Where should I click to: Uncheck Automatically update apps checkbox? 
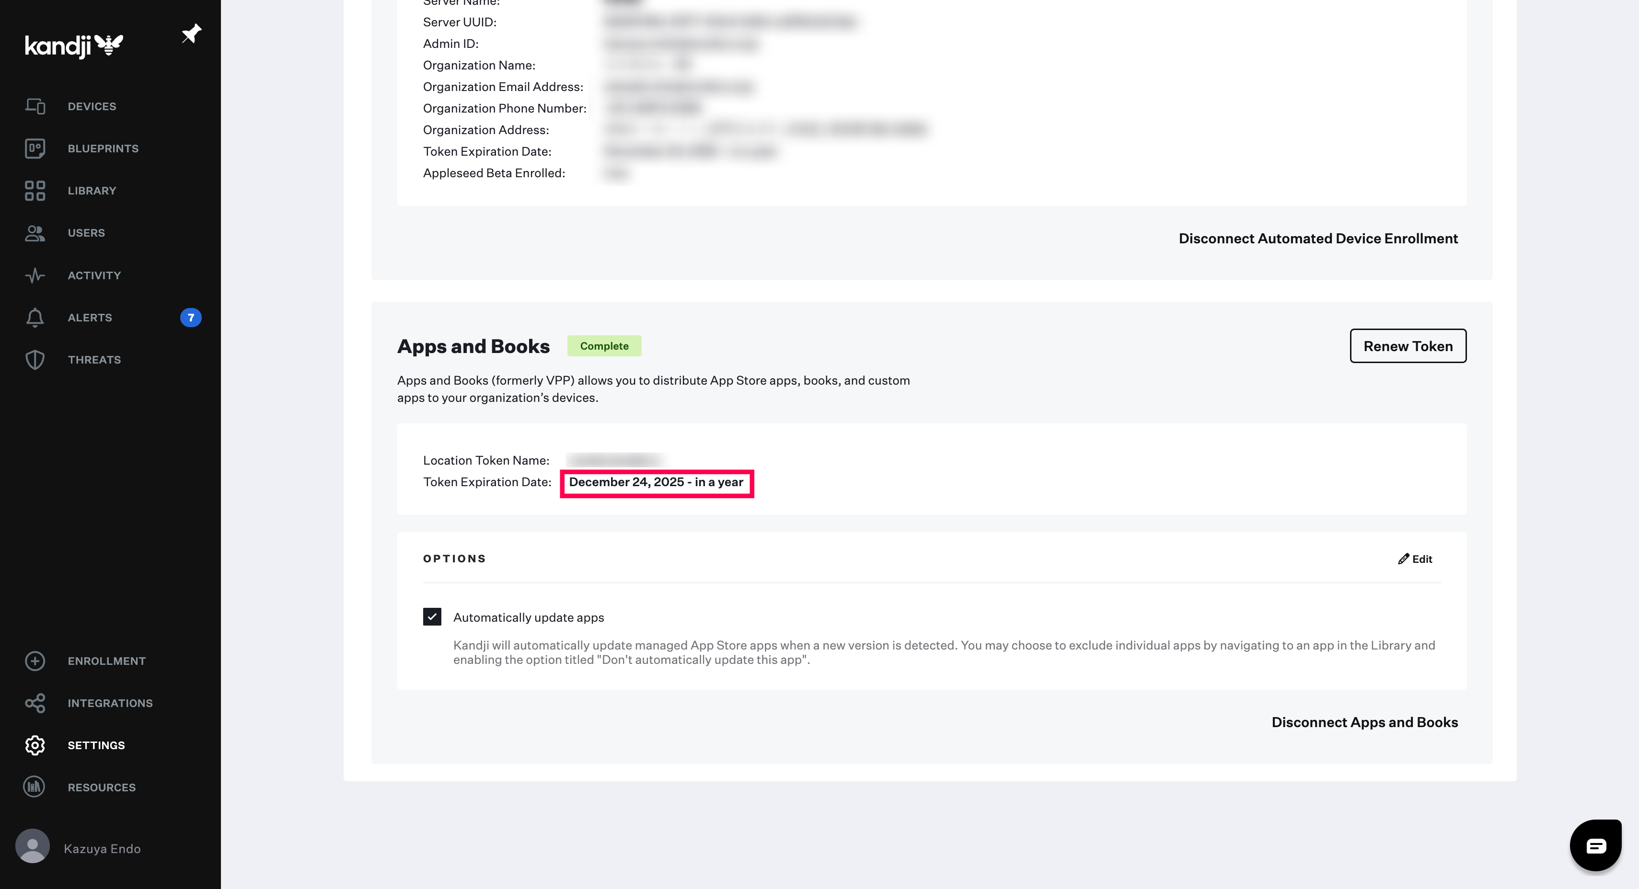[432, 617]
